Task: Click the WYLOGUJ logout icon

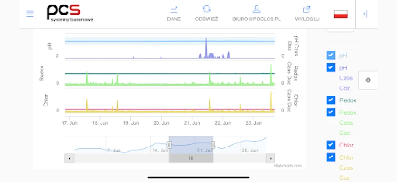Action: pyautogui.click(x=307, y=9)
